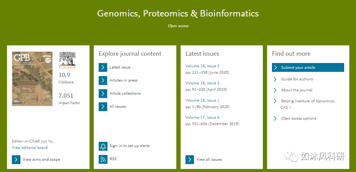Open About the journal link

pyautogui.click(x=297, y=90)
